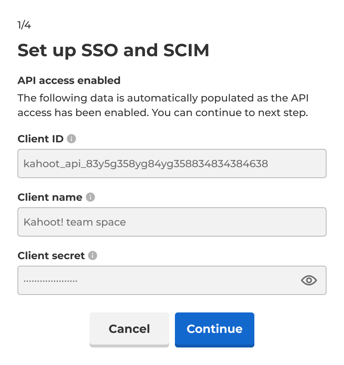Cancel the SSO and SCIM setup

[129, 330]
